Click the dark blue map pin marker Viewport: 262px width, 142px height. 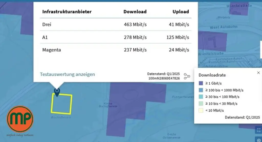click(57, 92)
